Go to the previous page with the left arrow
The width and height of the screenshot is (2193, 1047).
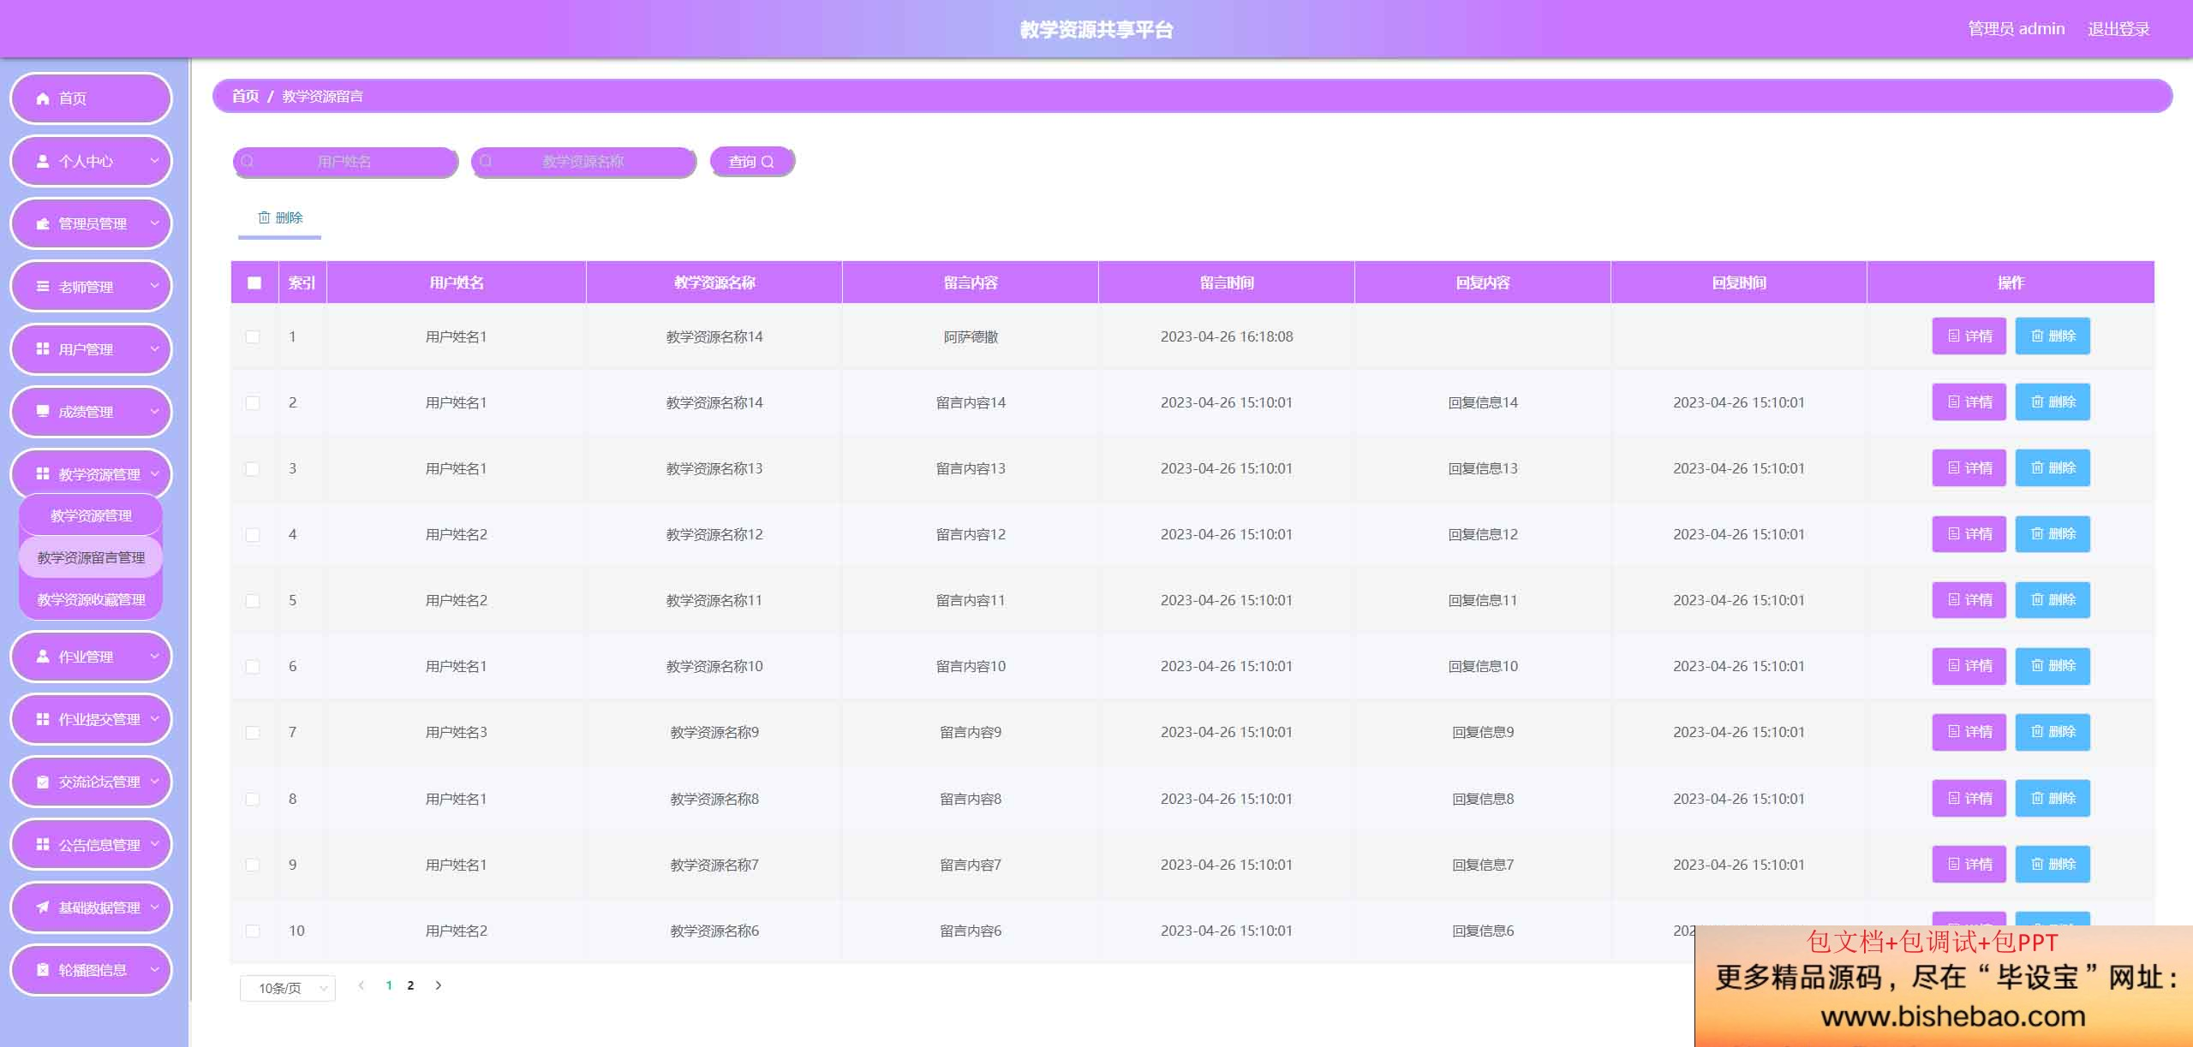pos(362,985)
